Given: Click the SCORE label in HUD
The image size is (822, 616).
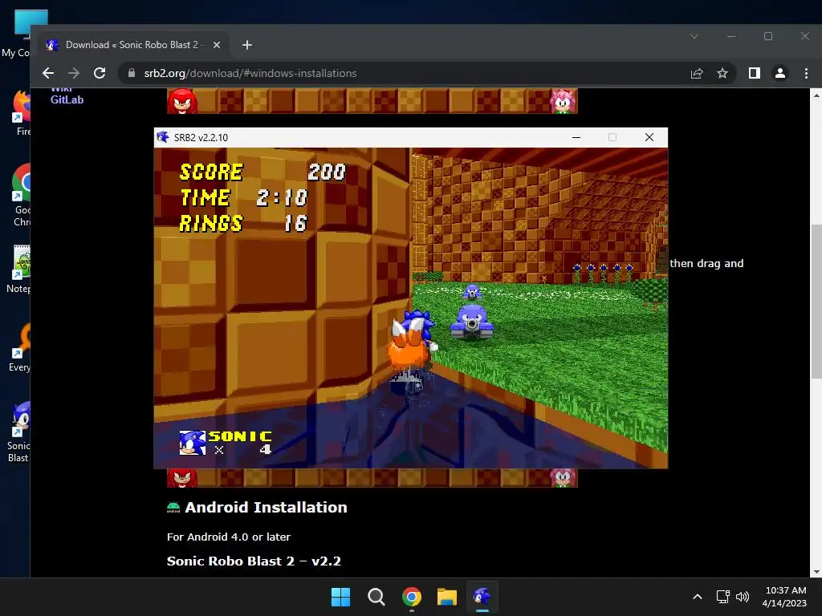Looking at the screenshot, I should click(211, 172).
